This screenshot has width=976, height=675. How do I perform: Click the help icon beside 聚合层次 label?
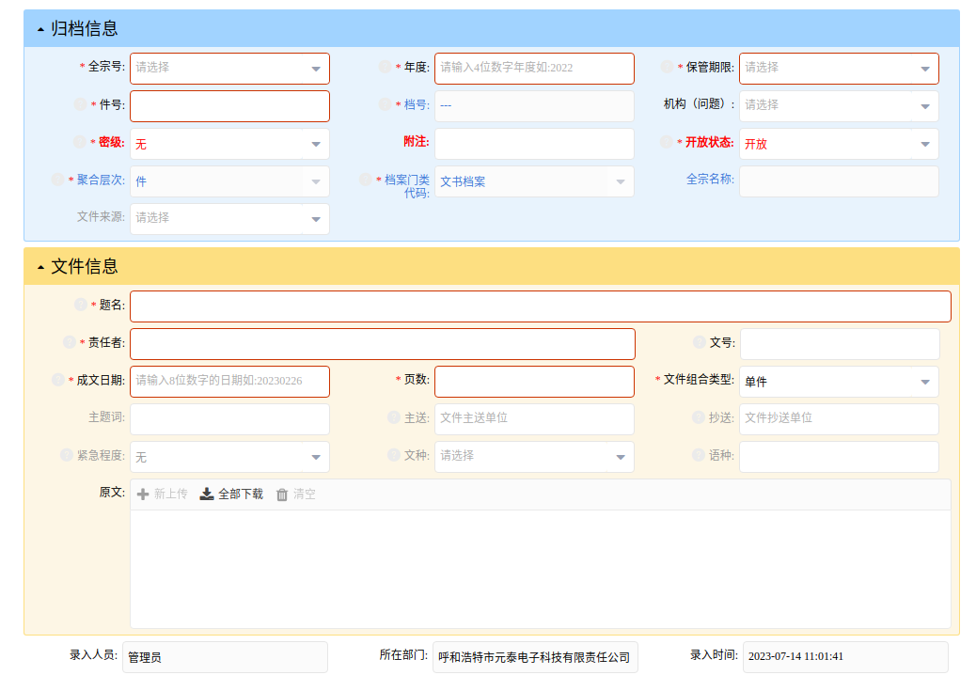pyautogui.click(x=58, y=180)
